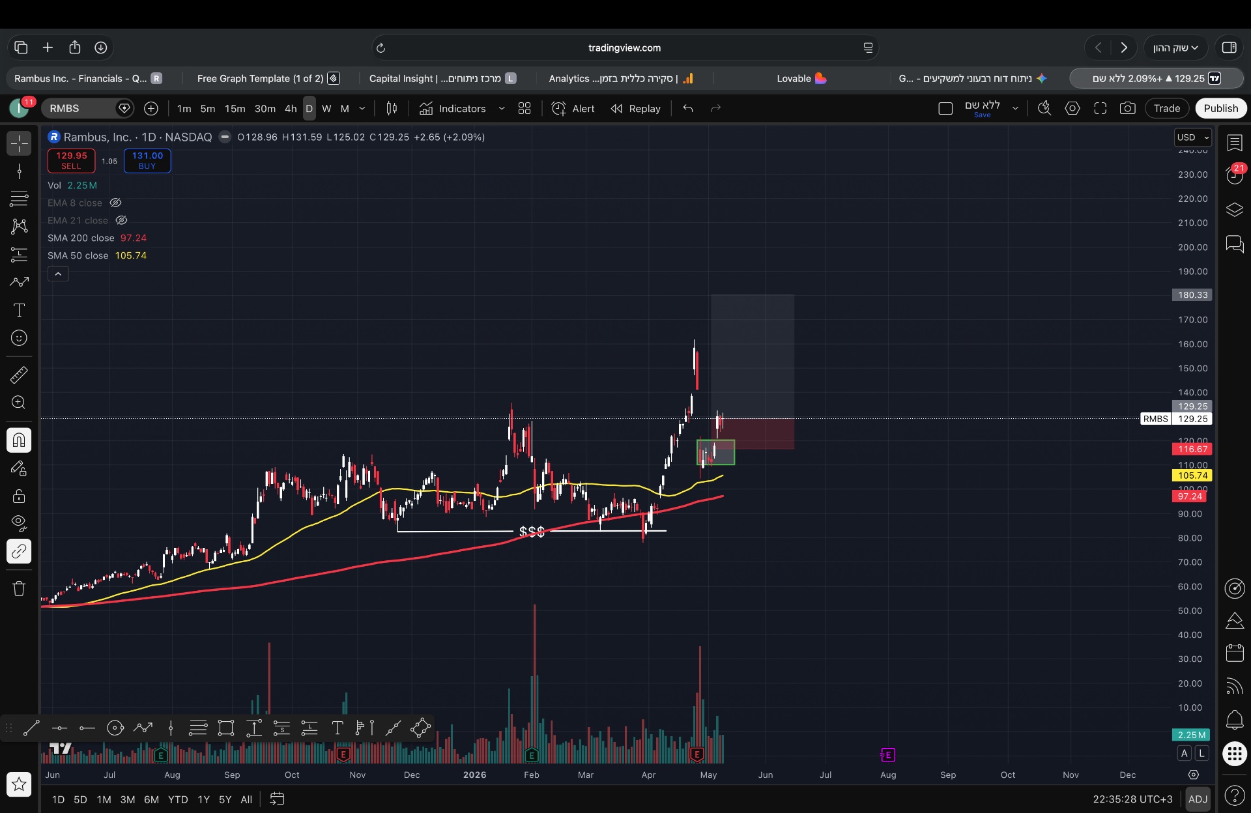The height and width of the screenshot is (813, 1251).
Task: Open the Indicators panel
Action: (453, 109)
